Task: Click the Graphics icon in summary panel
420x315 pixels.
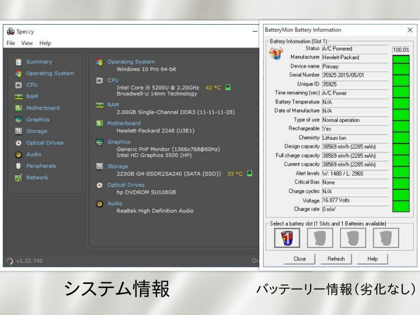Action: point(100,142)
